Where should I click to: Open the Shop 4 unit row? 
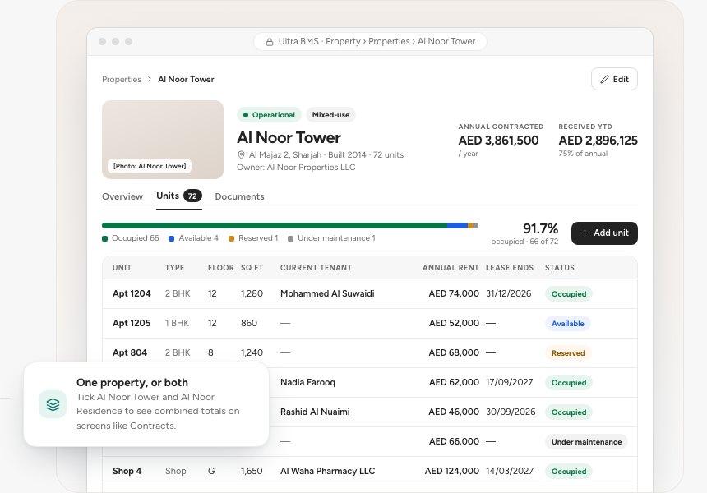point(370,471)
